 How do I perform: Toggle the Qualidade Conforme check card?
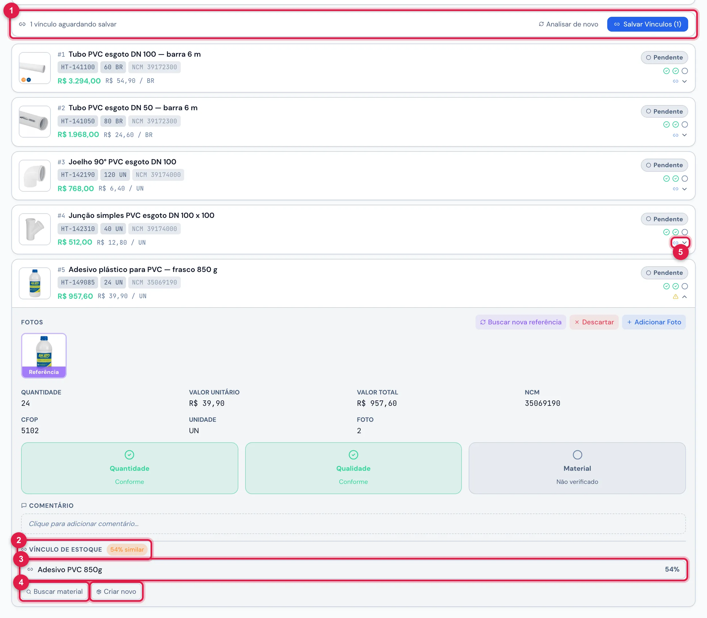click(353, 468)
